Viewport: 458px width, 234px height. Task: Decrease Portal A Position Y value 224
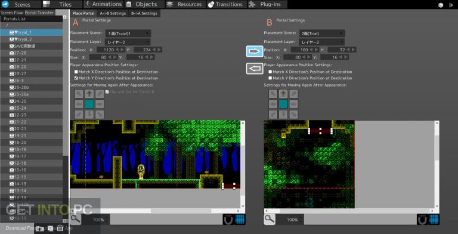tap(154, 50)
